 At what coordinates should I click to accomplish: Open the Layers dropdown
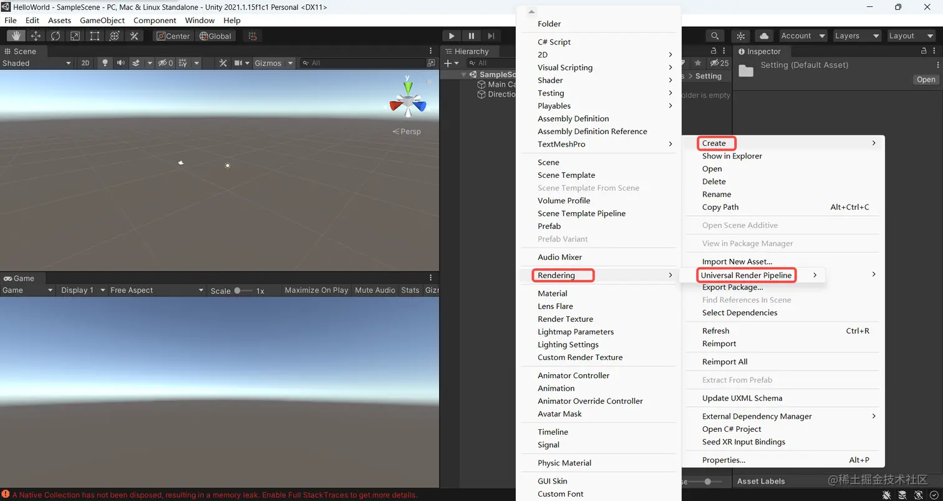pyautogui.click(x=858, y=36)
